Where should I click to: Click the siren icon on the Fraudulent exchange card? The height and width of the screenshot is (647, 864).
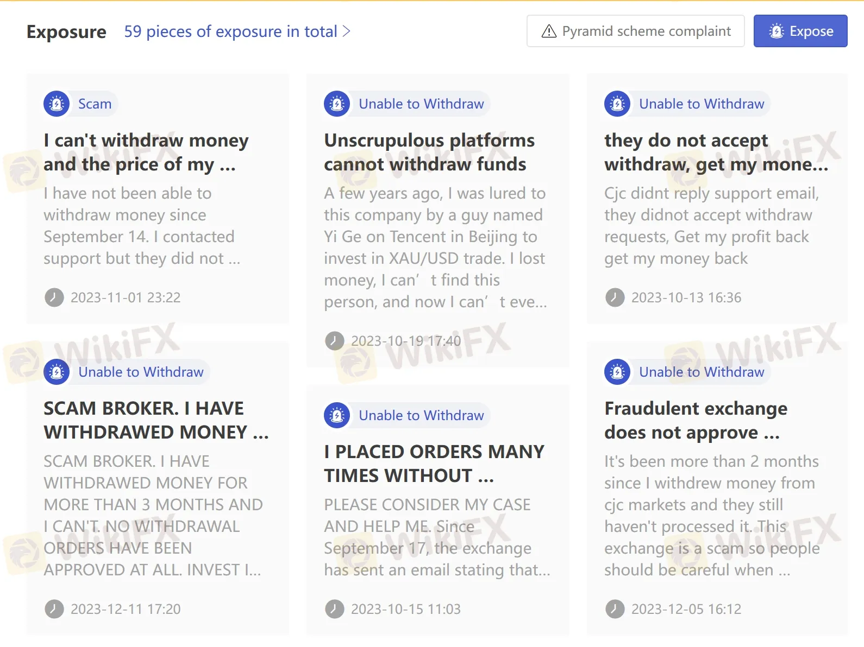coord(617,372)
